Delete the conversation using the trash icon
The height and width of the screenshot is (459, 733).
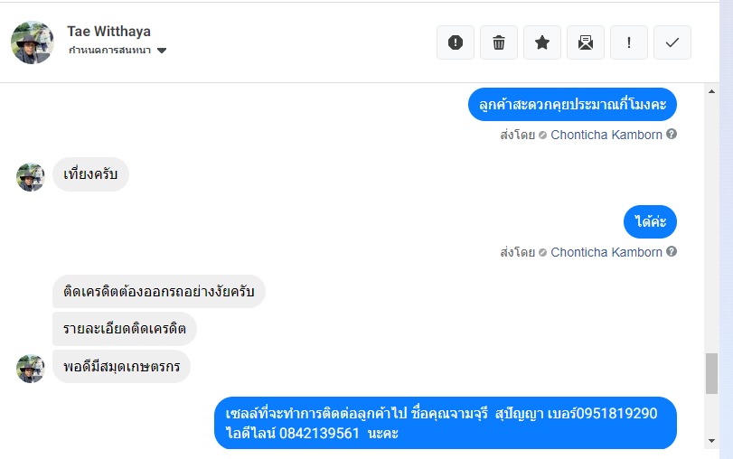tap(499, 42)
